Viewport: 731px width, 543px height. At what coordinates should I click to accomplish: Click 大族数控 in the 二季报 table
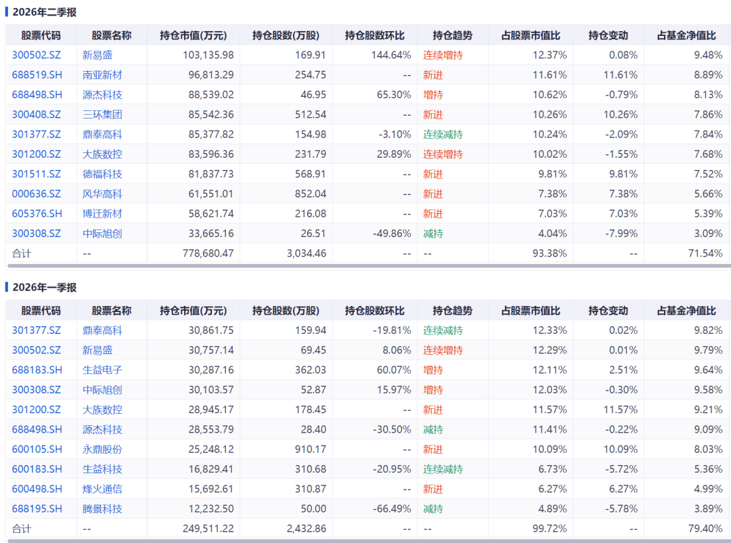(x=102, y=154)
